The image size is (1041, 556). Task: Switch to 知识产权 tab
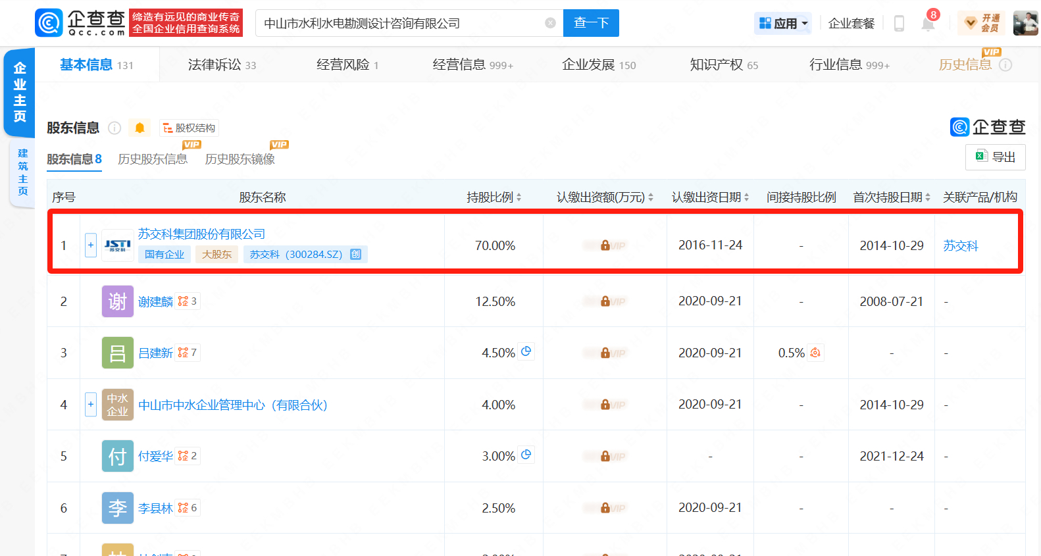724,64
